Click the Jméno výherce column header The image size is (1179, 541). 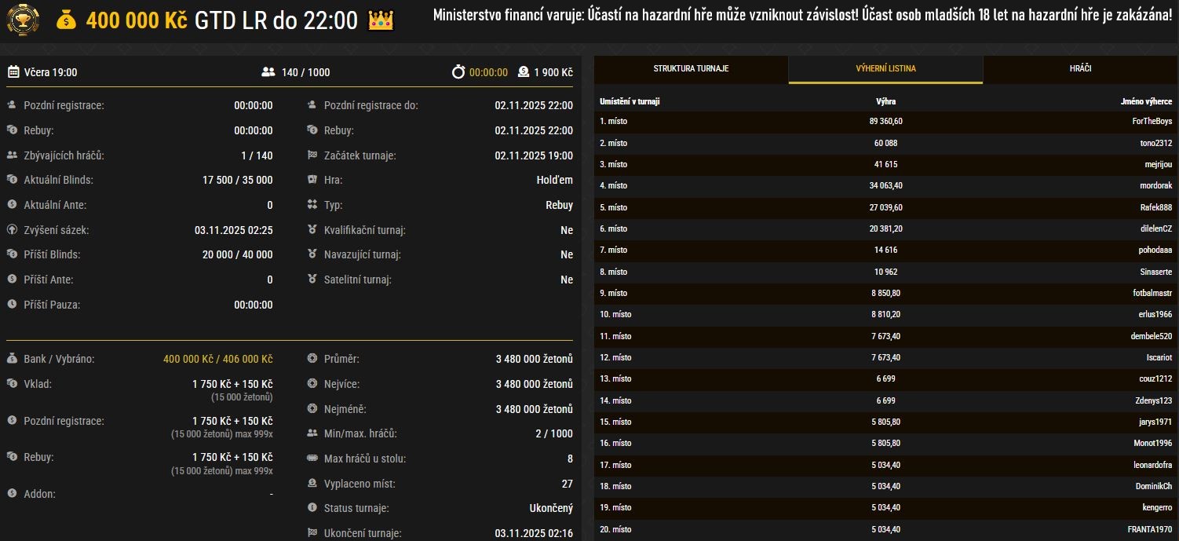coord(1146,101)
